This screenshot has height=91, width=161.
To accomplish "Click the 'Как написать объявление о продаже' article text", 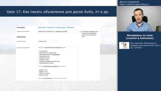I will point(145,45).
